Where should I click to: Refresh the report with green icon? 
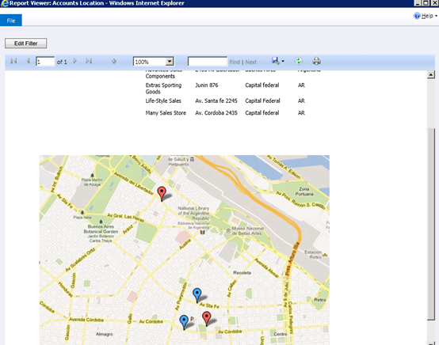point(299,61)
